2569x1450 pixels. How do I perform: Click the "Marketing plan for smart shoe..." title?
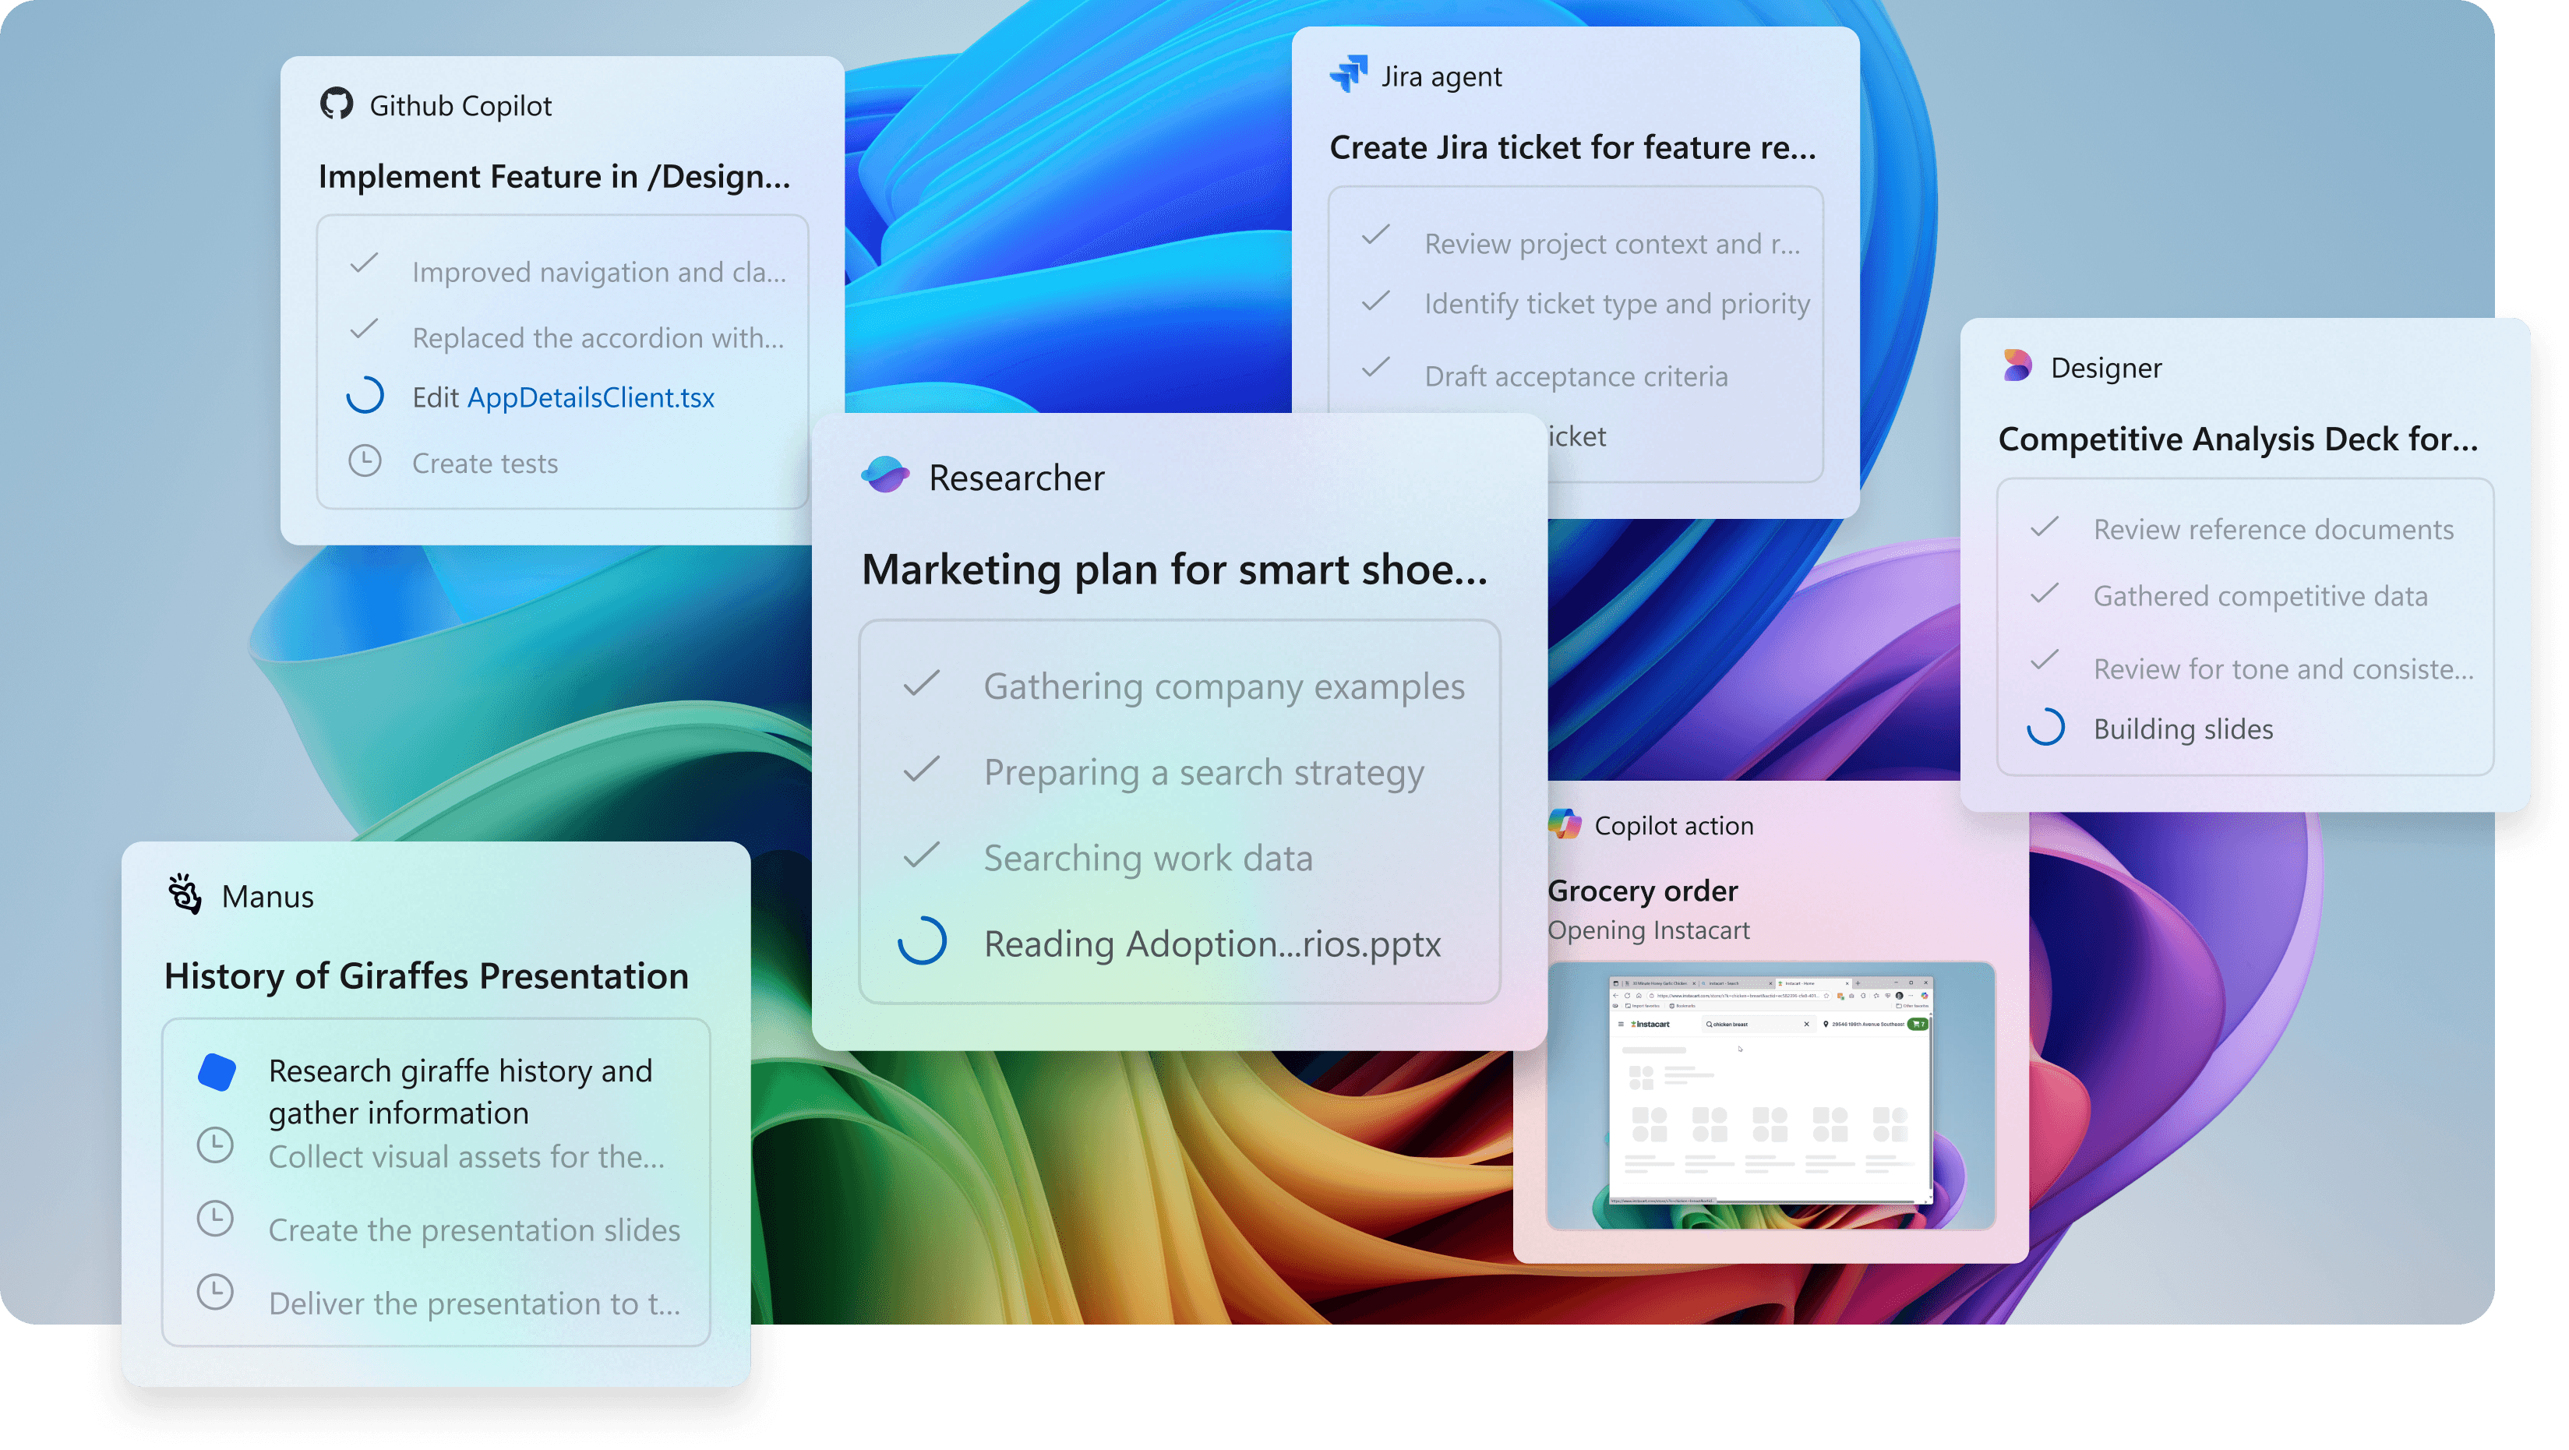tap(1175, 570)
